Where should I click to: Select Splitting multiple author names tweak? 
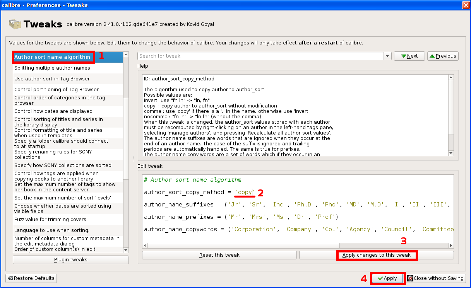(x=68, y=68)
